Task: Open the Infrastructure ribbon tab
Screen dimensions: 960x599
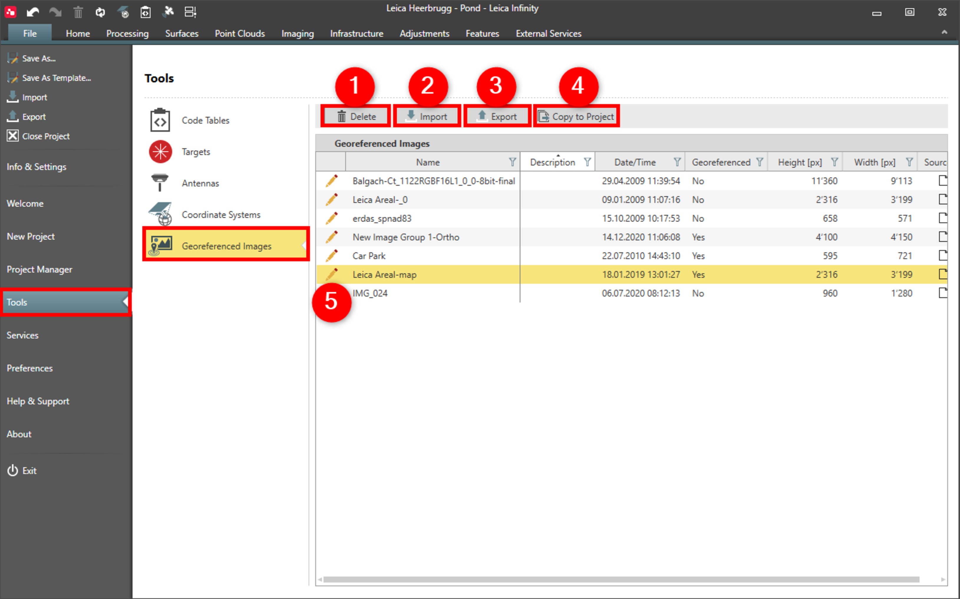Action: [x=357, y=34]
